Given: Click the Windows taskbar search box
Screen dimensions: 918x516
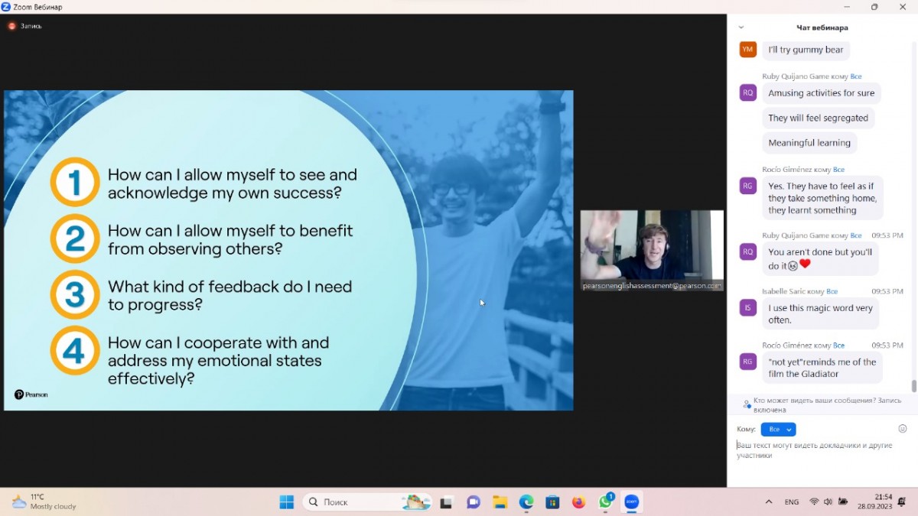Looking at the screenshot, I should (x=352, y=502).
